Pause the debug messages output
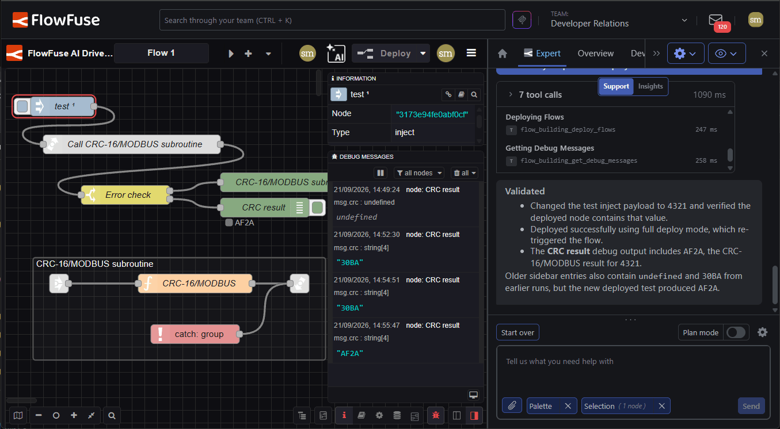The image size is (780, 429). [381, 173]
